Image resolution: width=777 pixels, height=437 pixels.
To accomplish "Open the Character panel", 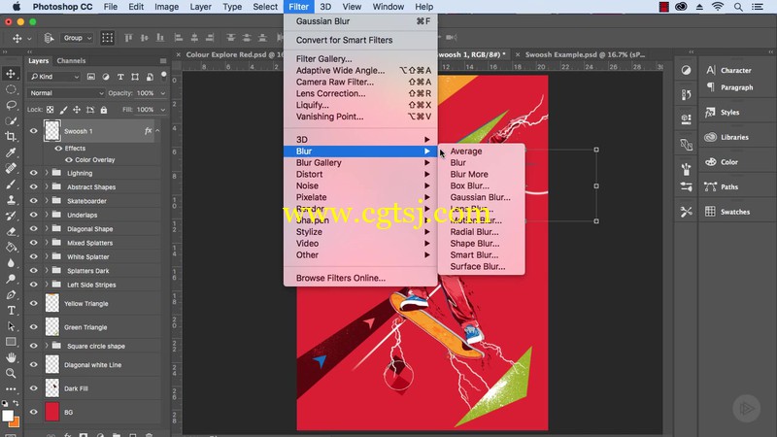I will pyautogui.click(x=728, y=70).
